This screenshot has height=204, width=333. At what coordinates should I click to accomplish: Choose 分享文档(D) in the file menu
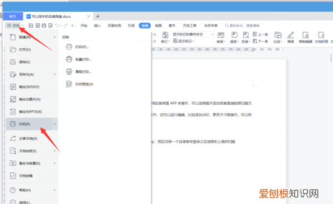32,139
